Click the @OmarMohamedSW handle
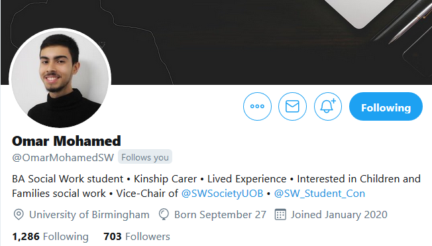This screenshot has height=246, width=432. [63, 157]
